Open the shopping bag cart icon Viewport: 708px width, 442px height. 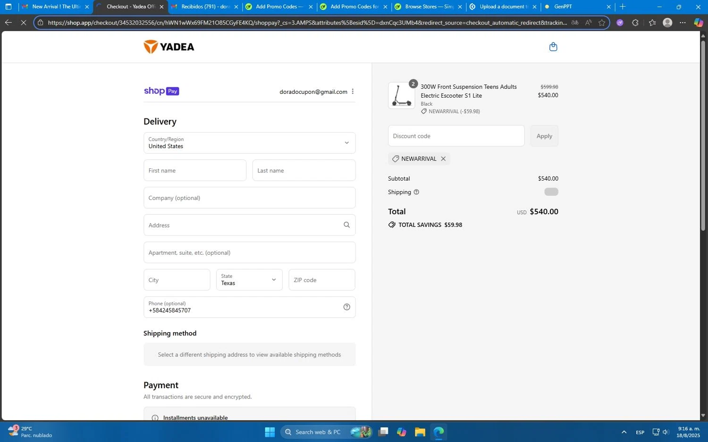pos(553,47)
